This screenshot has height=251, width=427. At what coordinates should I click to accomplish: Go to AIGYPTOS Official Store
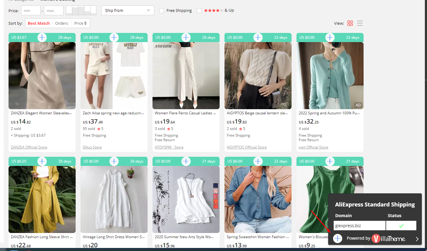point(247,147)
